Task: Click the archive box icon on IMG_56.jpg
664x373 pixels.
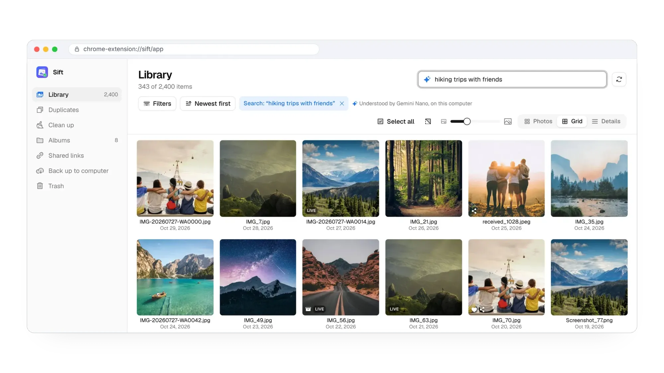Action: click(x=308, y=309)
